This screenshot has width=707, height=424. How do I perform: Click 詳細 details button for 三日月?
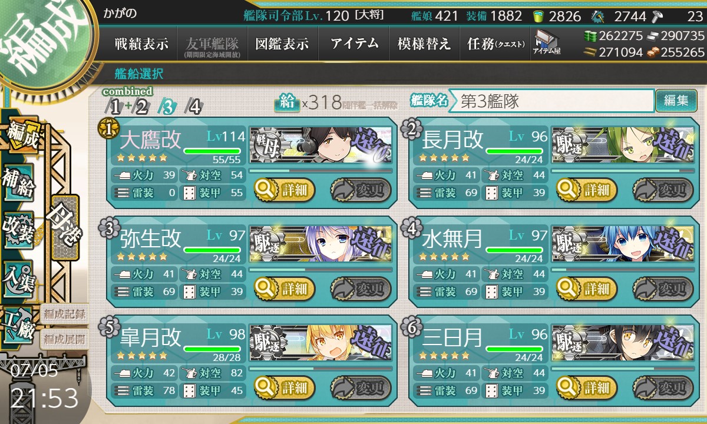(586, 387)
